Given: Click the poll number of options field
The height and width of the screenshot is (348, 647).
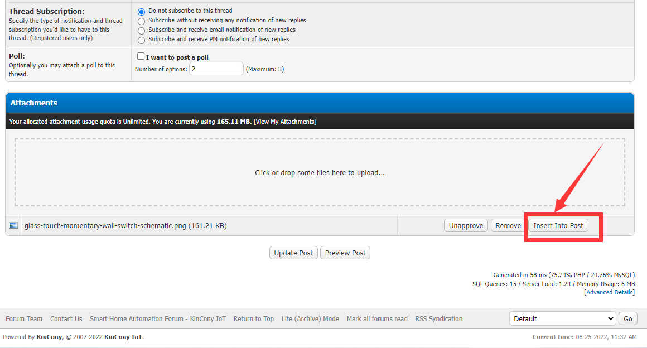Looking at the screenshot, I should pos(216,69).
